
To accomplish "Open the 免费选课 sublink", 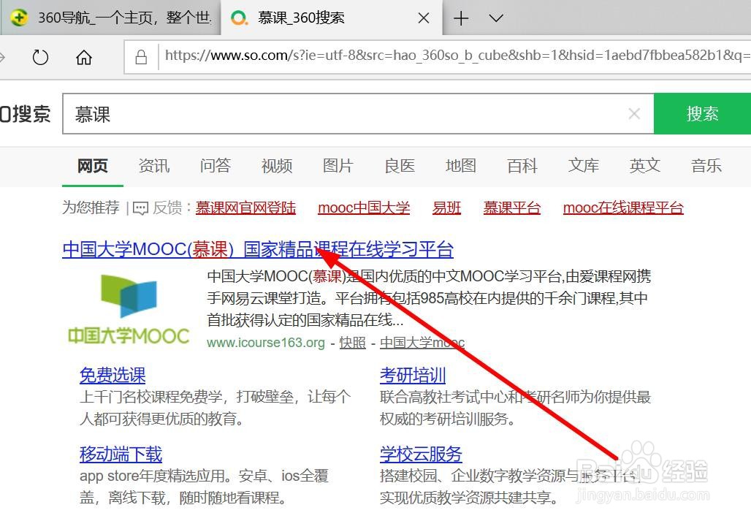I will click(113, 375).
